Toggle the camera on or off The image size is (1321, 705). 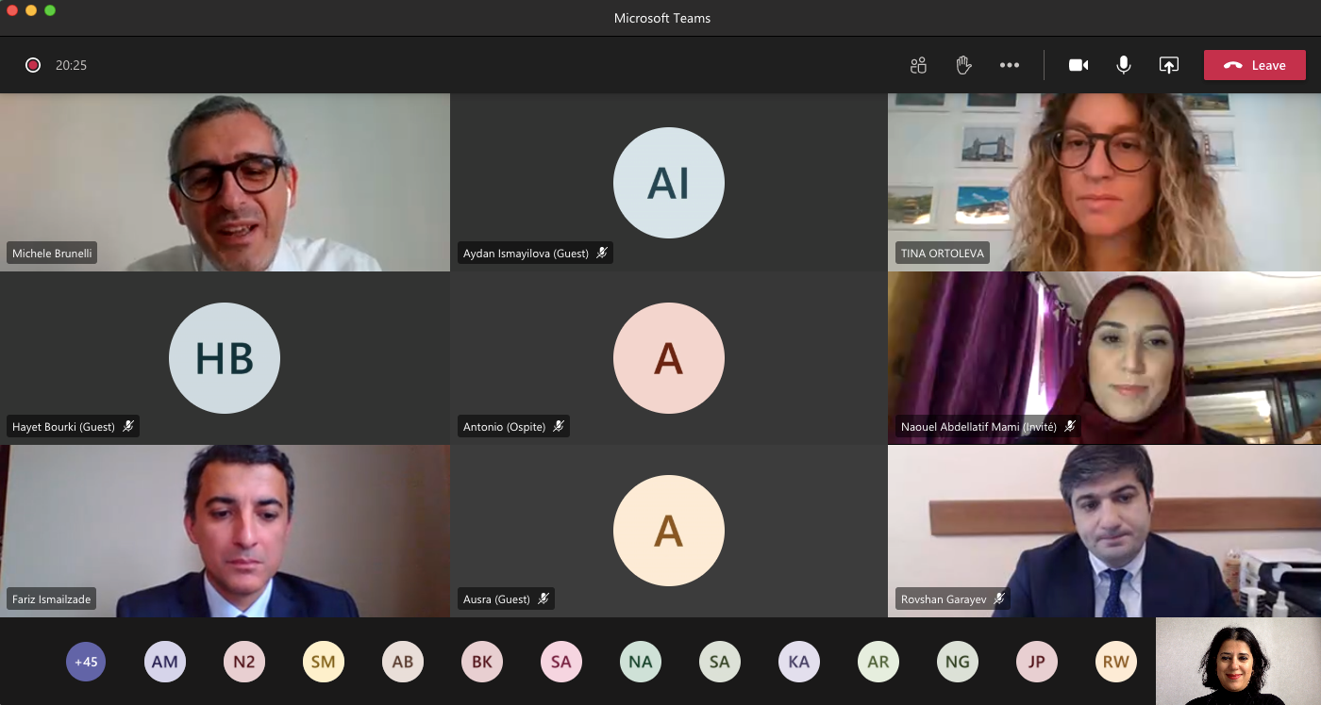(x=1079, y=65)
